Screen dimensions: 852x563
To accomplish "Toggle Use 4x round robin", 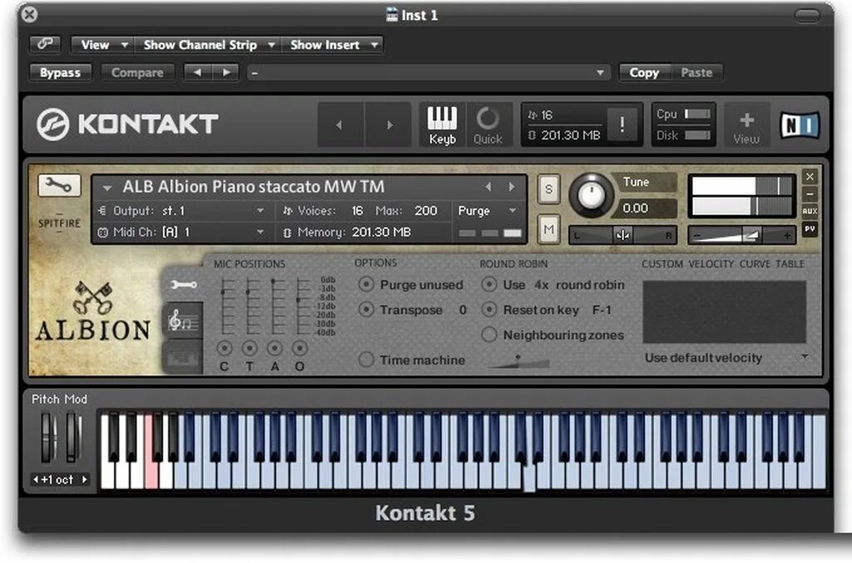I will [x=489, y=284].
